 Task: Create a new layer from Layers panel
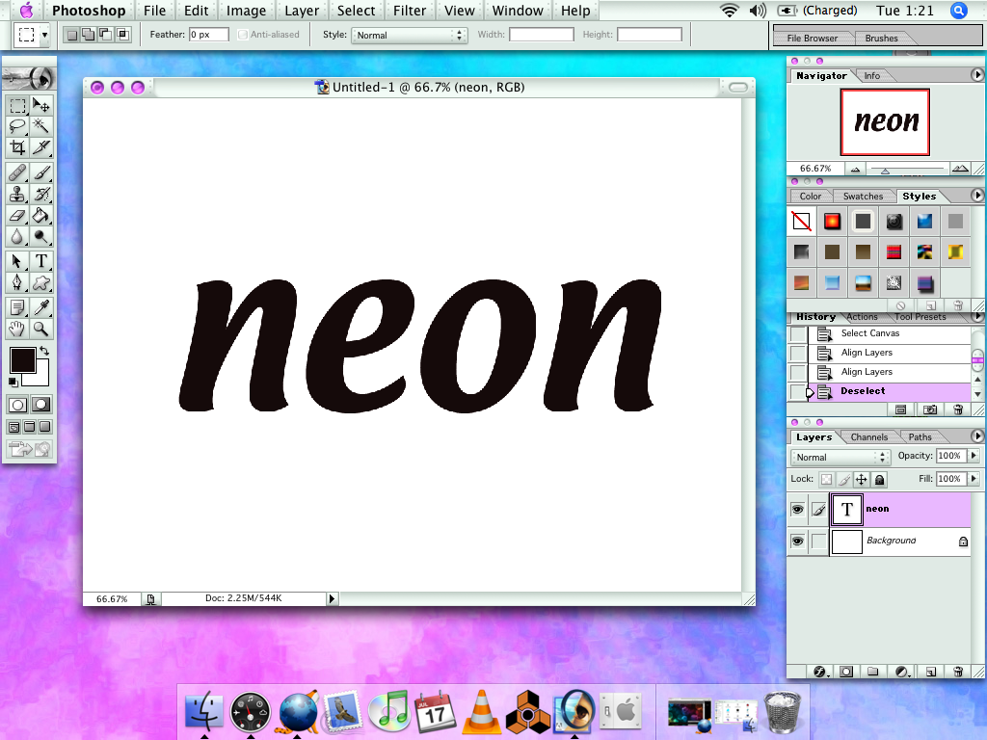[930, 671]
